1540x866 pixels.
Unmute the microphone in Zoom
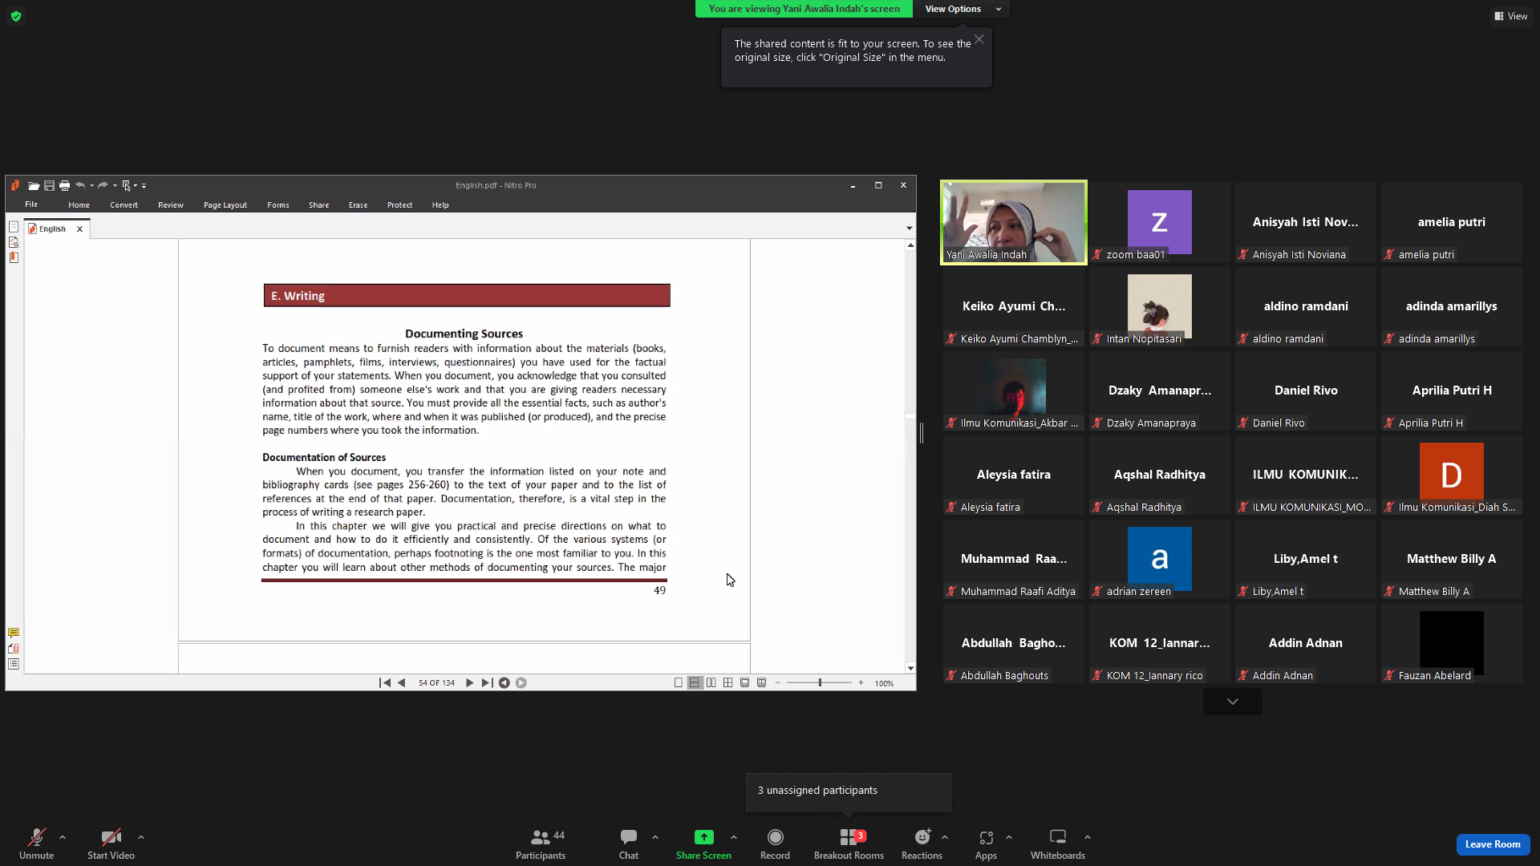pyautogui.click(x=37, y=844)
